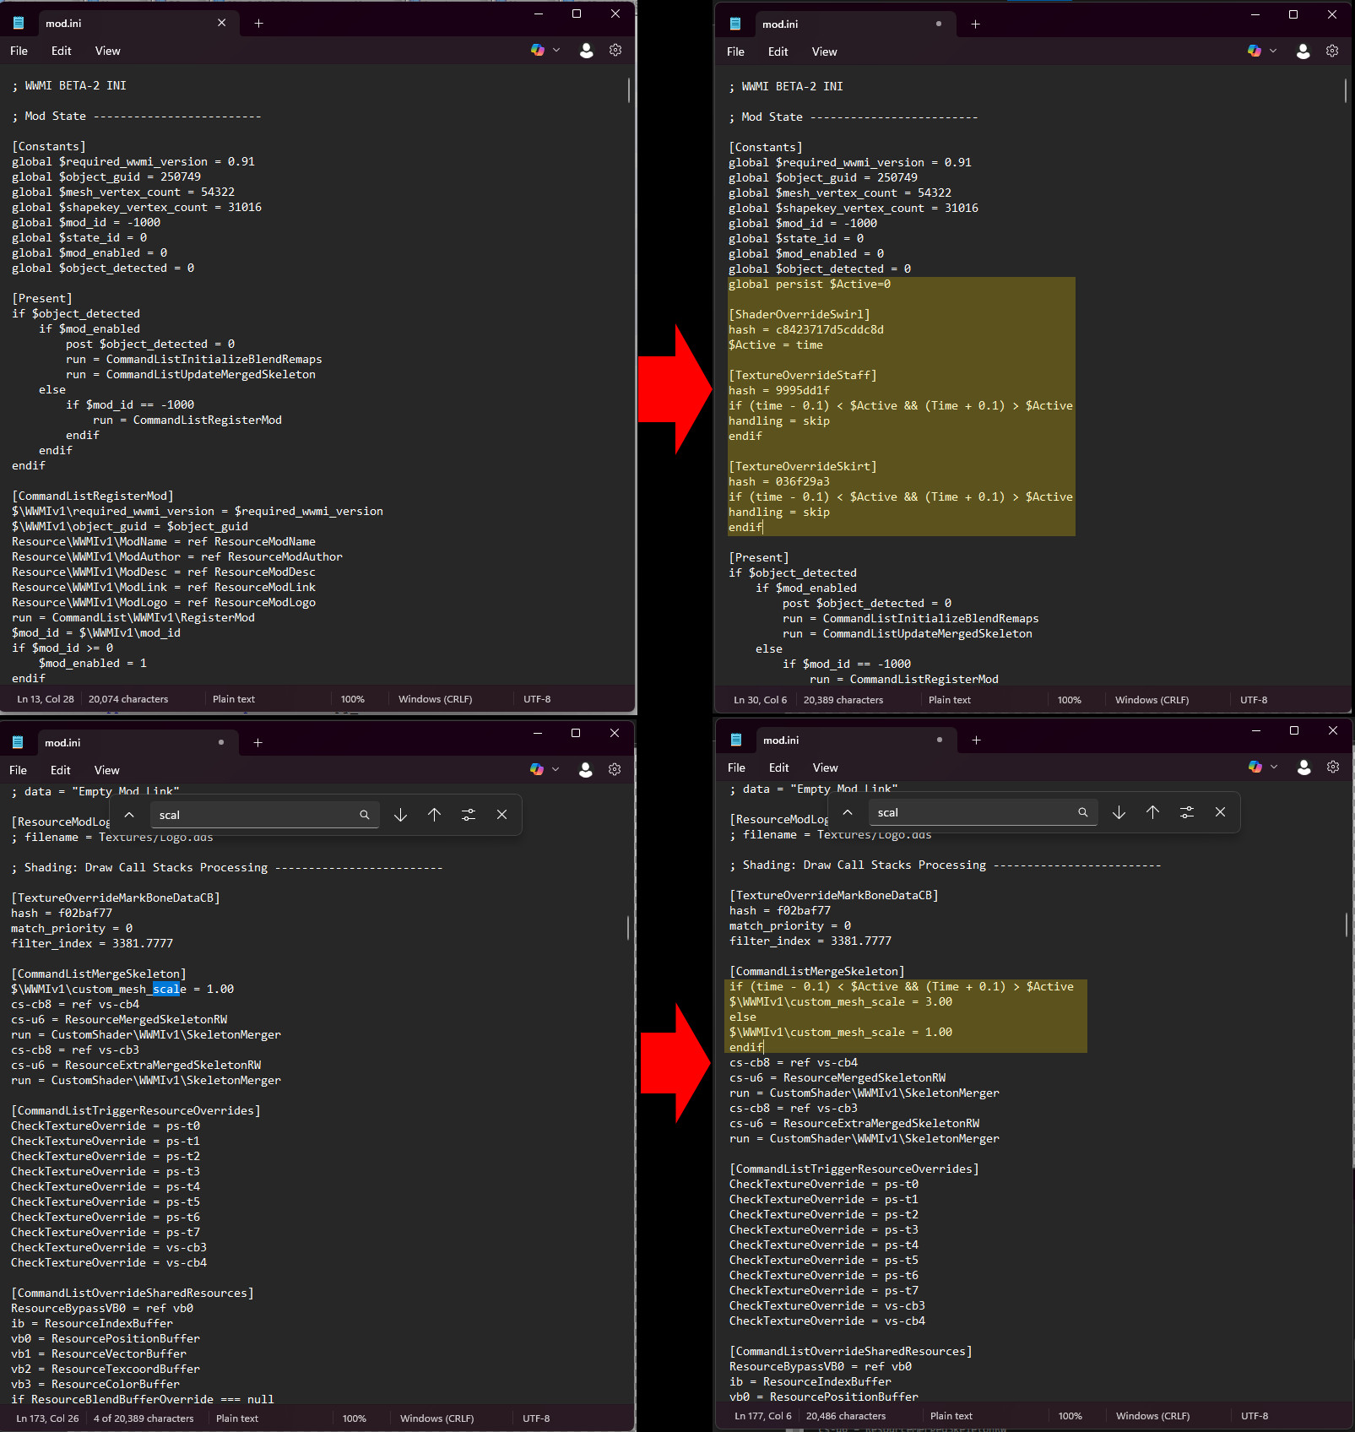
Task: Open the Edit menu
Action: point(60,51)
